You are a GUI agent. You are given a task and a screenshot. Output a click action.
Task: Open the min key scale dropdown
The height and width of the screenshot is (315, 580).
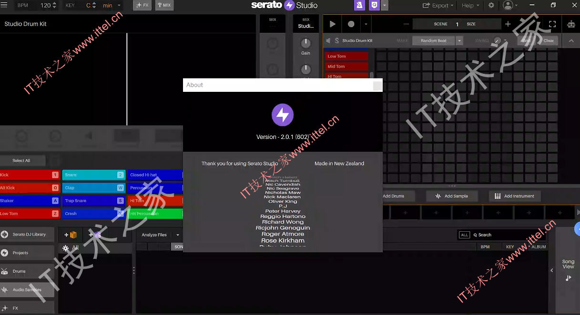[x=112, y=5]
